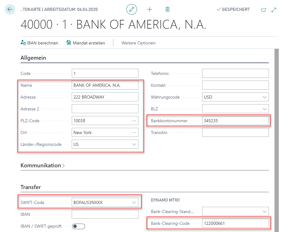Toggle the IBAN / SWIFT geprüft switch

[78, 226]
